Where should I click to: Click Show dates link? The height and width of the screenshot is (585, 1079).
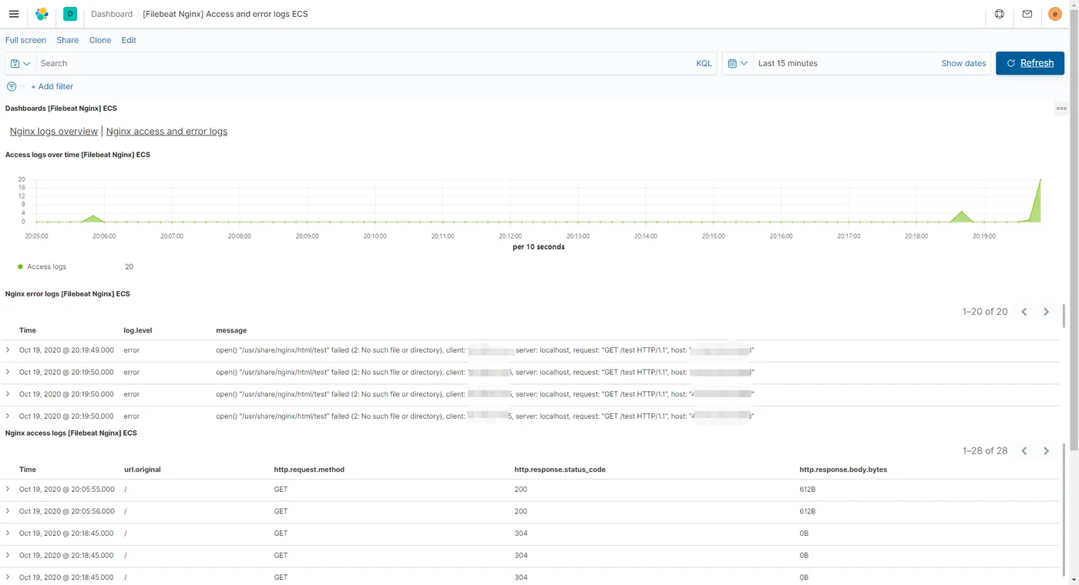963,63
